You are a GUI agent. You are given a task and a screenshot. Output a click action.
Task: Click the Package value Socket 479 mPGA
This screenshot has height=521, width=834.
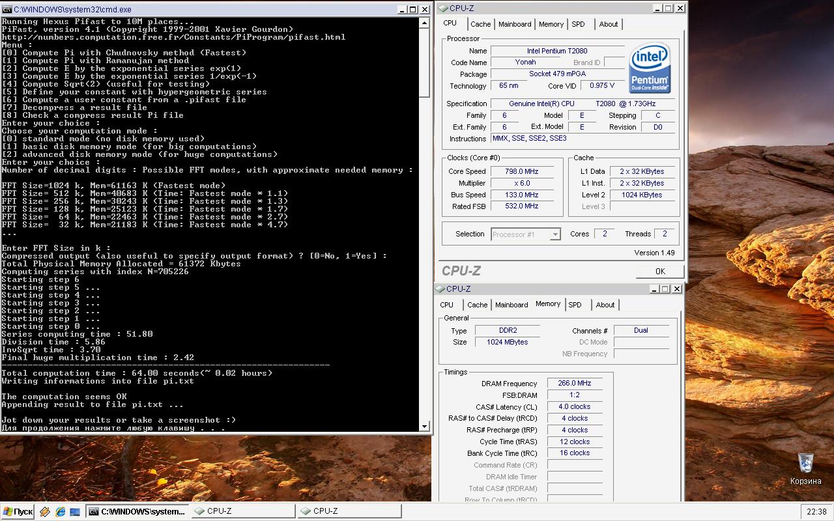coord(557,74)
